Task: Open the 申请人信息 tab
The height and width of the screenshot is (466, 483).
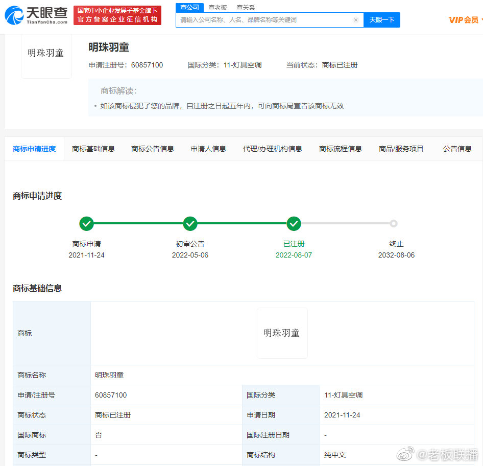Action: [208, 149]
